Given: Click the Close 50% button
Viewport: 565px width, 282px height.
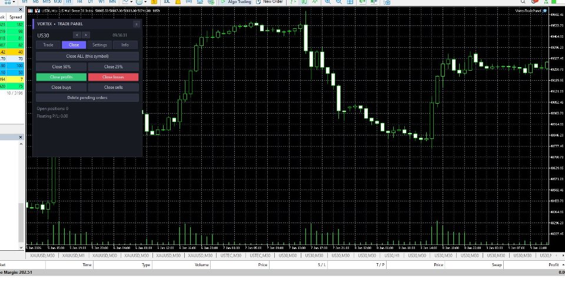Looking at the screenshot, I should click(61, 67).
